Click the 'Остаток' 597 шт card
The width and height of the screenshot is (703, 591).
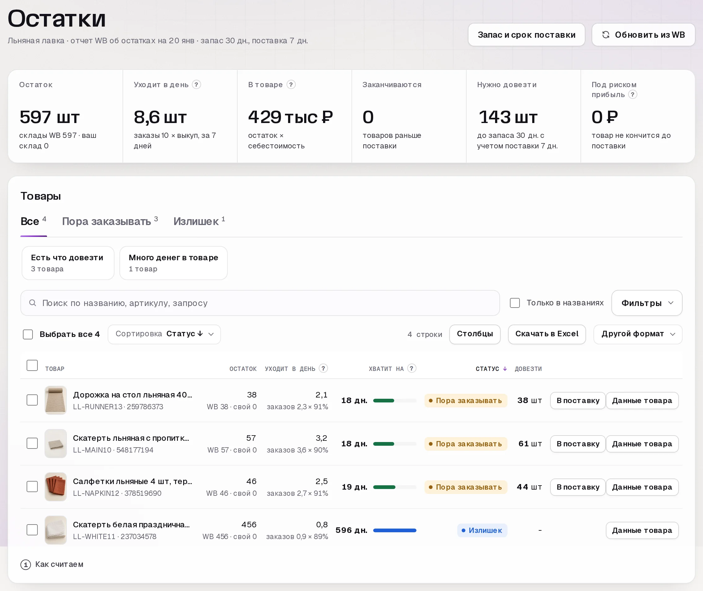pos(65,116)
